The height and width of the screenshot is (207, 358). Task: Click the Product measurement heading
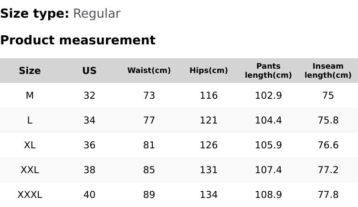pyautogui.click(x=78, y=40)
